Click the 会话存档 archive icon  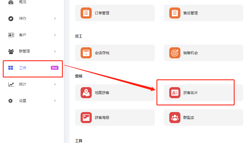coord(86,53)
